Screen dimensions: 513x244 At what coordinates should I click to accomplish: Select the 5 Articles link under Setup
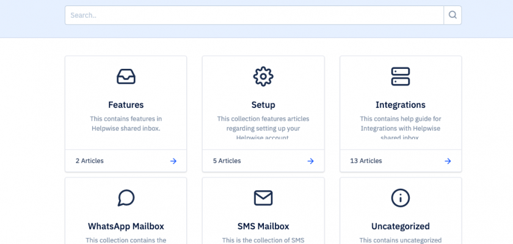tap(227, 161)
